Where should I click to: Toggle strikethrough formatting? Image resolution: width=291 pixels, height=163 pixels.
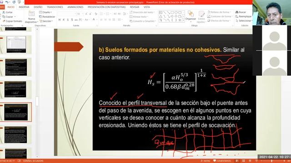click(x=76, y=19)
